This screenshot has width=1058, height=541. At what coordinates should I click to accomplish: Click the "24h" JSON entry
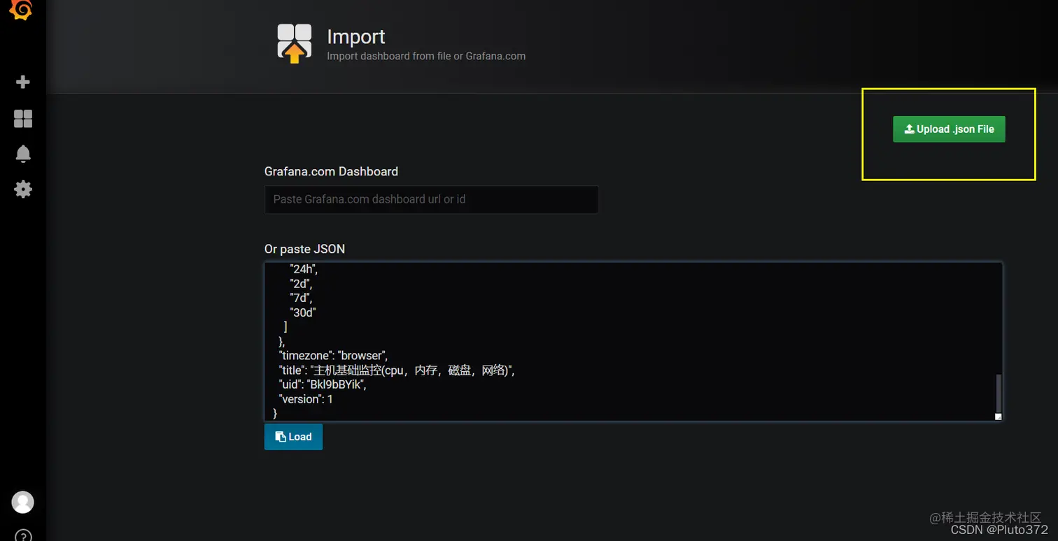point(304,269)
